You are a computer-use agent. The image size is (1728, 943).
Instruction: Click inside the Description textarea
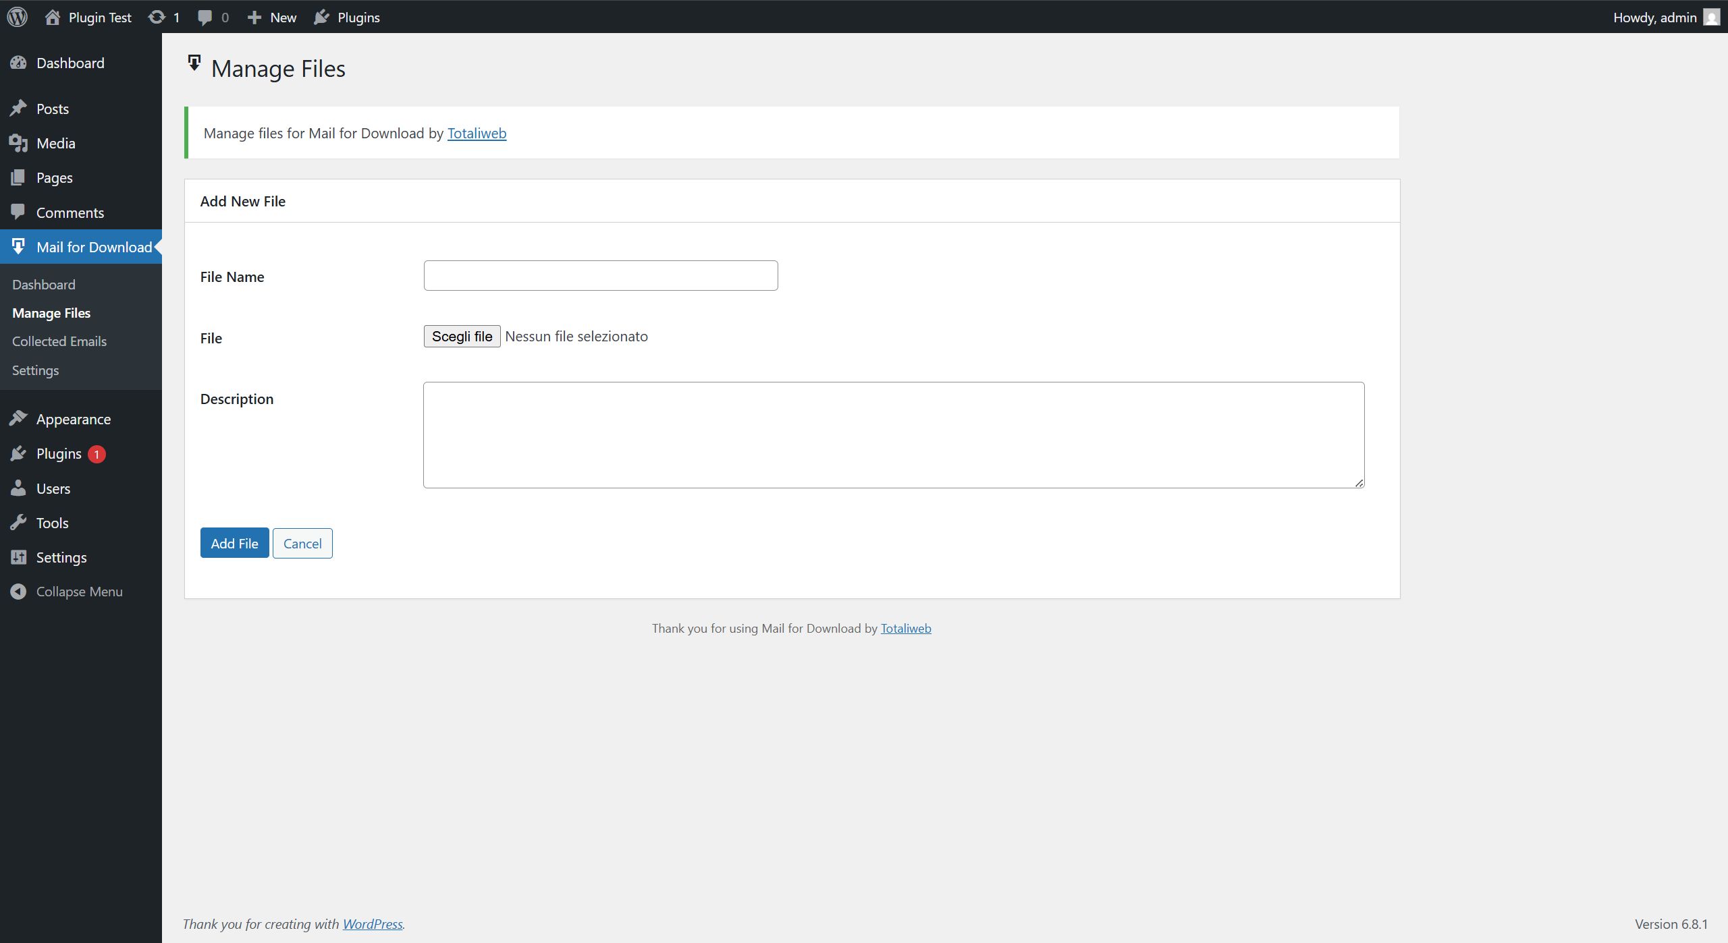pyautogui.click(x=893, y=435)
